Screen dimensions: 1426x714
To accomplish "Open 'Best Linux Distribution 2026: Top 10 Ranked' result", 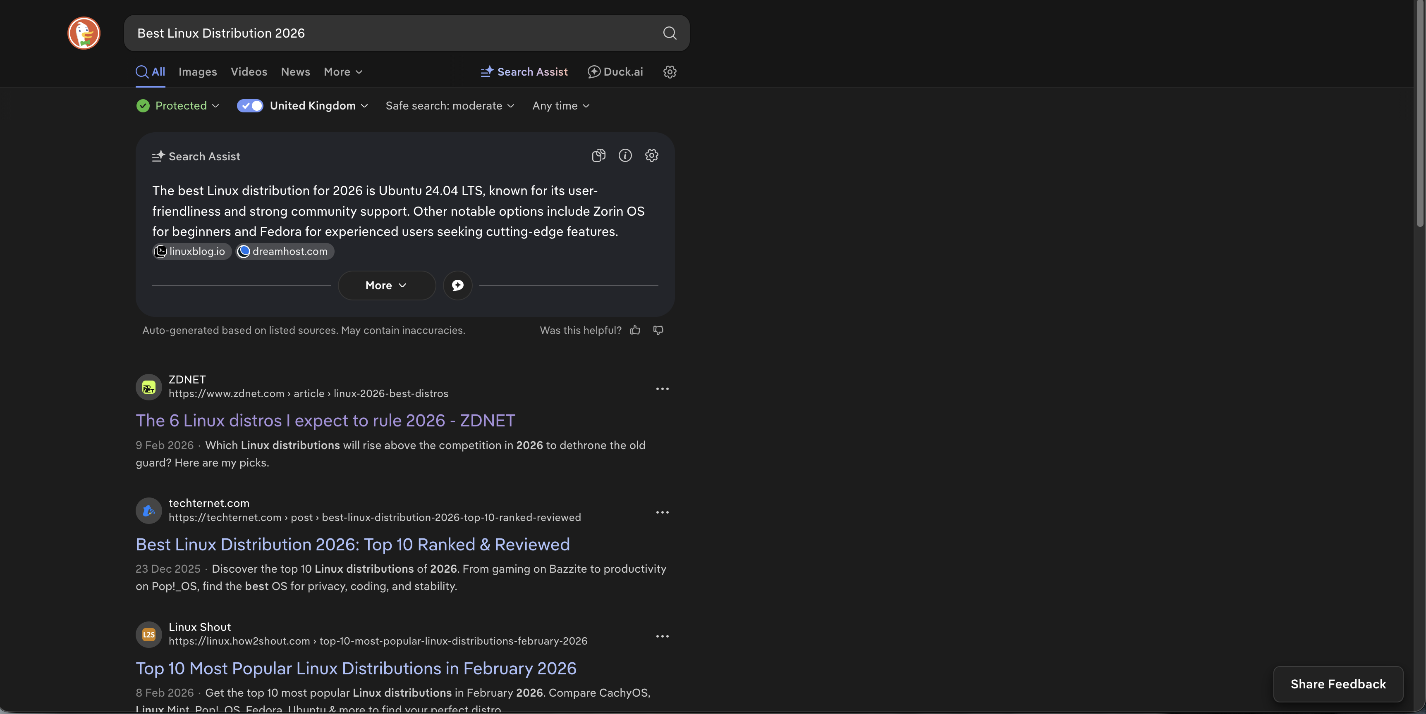I will (353, 544).
